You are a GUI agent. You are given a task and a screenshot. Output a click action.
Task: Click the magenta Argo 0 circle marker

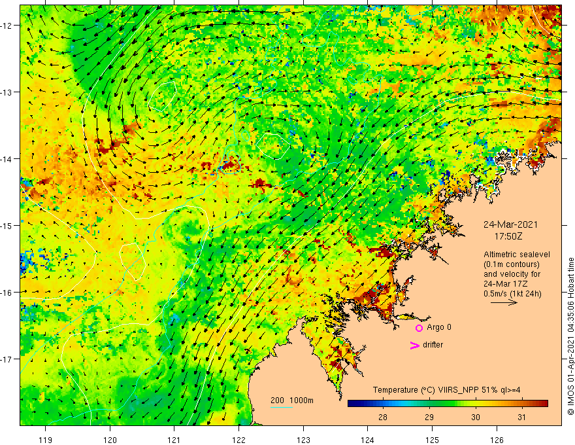coord(419,328)
